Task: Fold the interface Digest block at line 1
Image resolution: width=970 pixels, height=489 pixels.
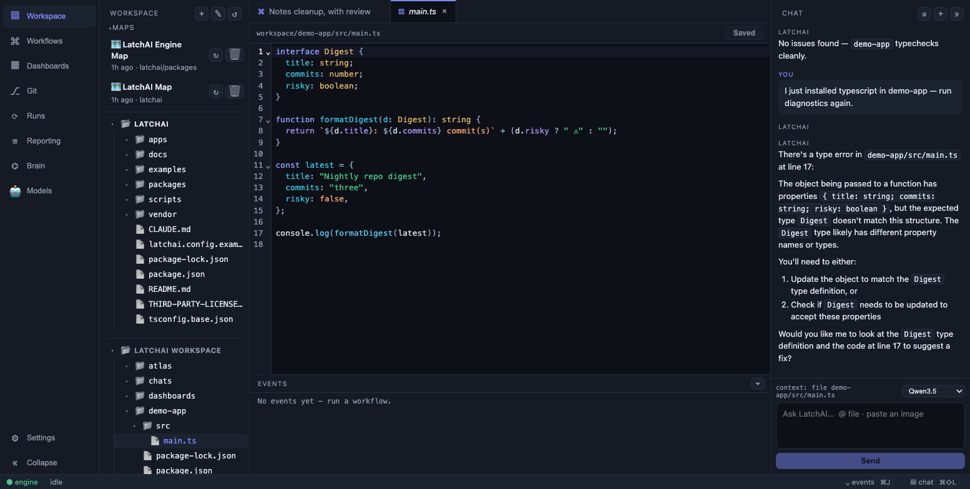Action: click(268, 52)
